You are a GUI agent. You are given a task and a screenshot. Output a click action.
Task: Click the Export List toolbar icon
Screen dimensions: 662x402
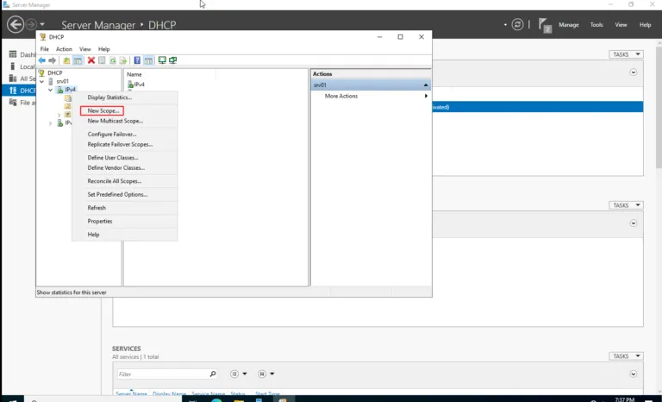point(123,60)
